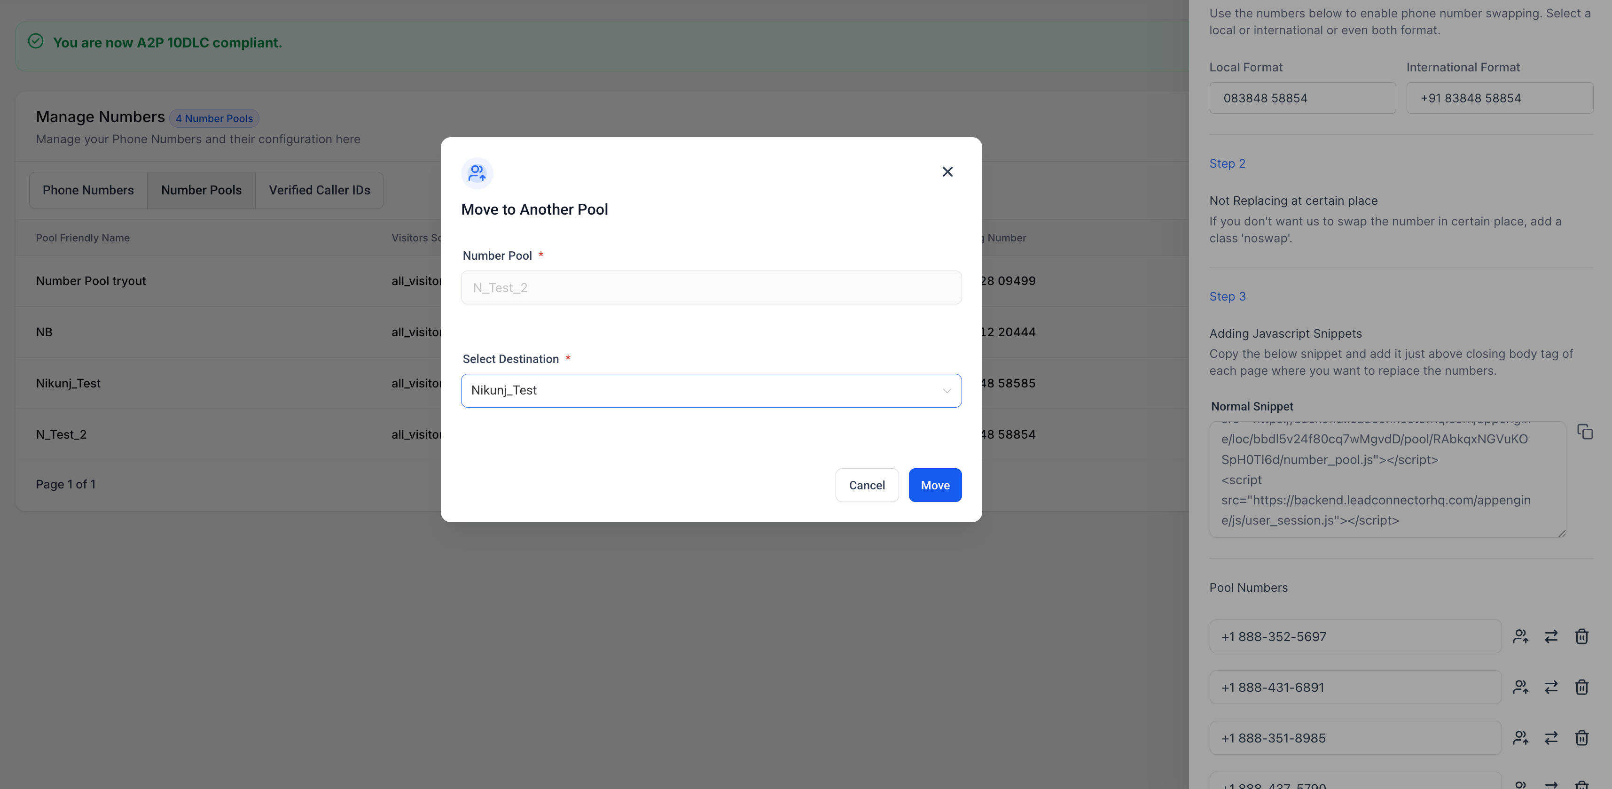Delete number +1 888-351-8985
The width and height of the screenshot is (1612, 789).
(x=1582, y=738)
